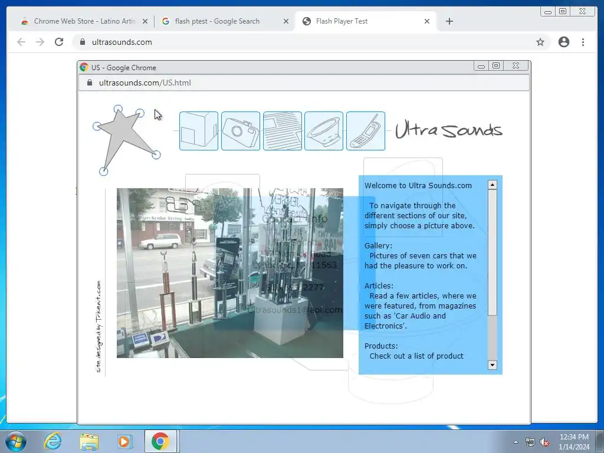Open a new browser tab
This screenshot has height=453, width=604.
tap(449, 22)
